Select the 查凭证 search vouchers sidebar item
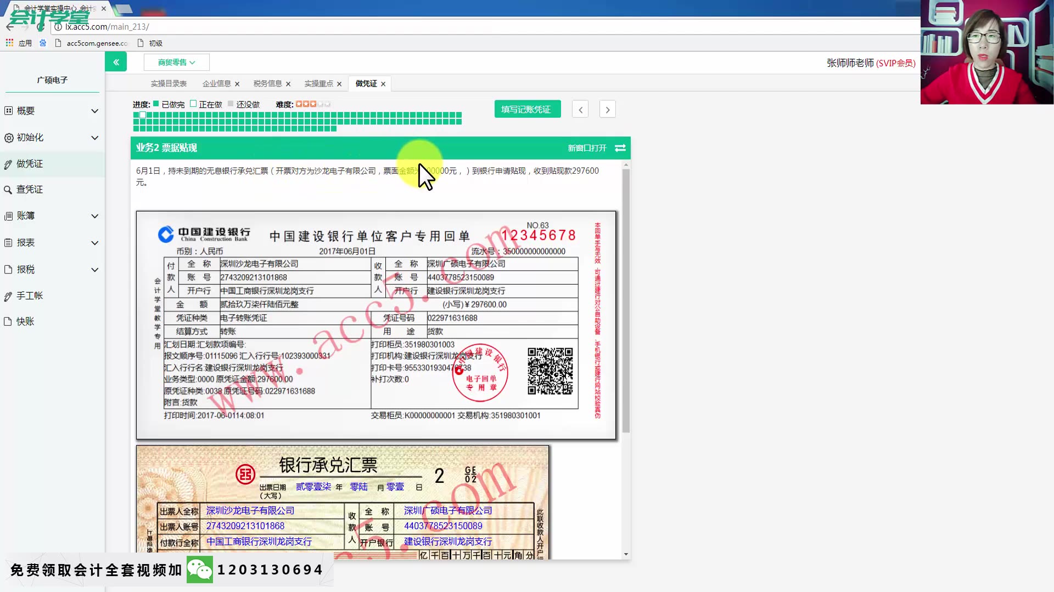This screenshot has width=1054, height=592. click(26, 189)
